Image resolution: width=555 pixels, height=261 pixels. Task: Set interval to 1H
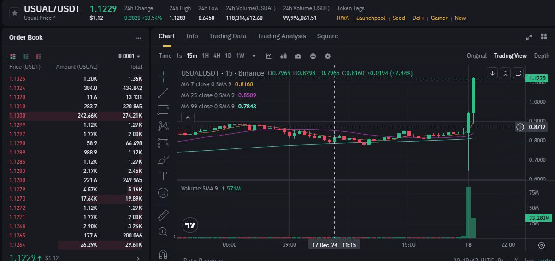click(x=206, y=56)
